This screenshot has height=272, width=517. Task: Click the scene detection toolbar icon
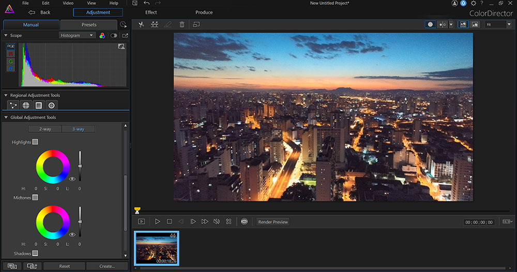154,24
